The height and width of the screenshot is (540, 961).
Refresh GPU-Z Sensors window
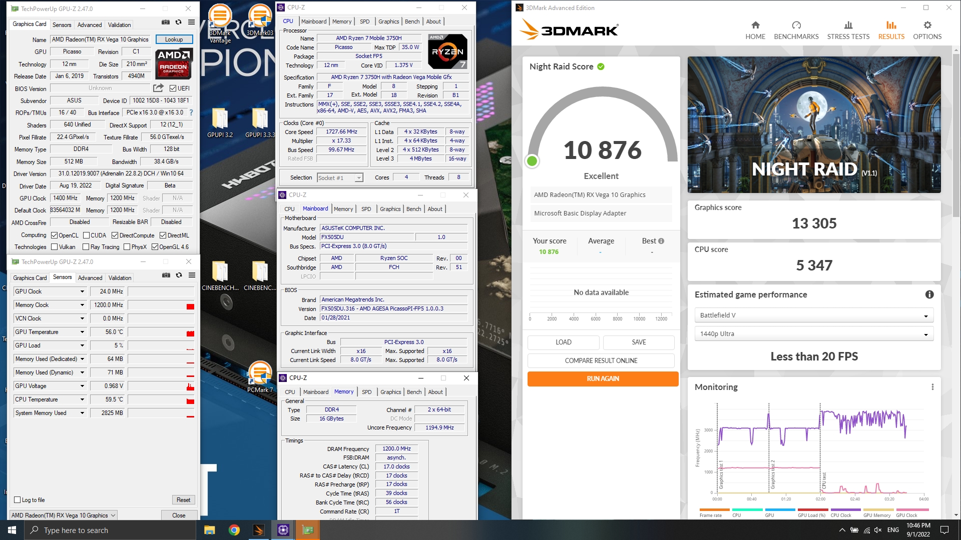coord(179,275)
